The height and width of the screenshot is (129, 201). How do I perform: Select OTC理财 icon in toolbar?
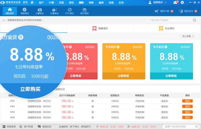(x=70, y=11)
